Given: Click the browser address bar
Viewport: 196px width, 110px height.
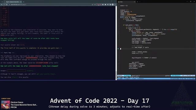Looking at the screenshot, I should point(50,5).
